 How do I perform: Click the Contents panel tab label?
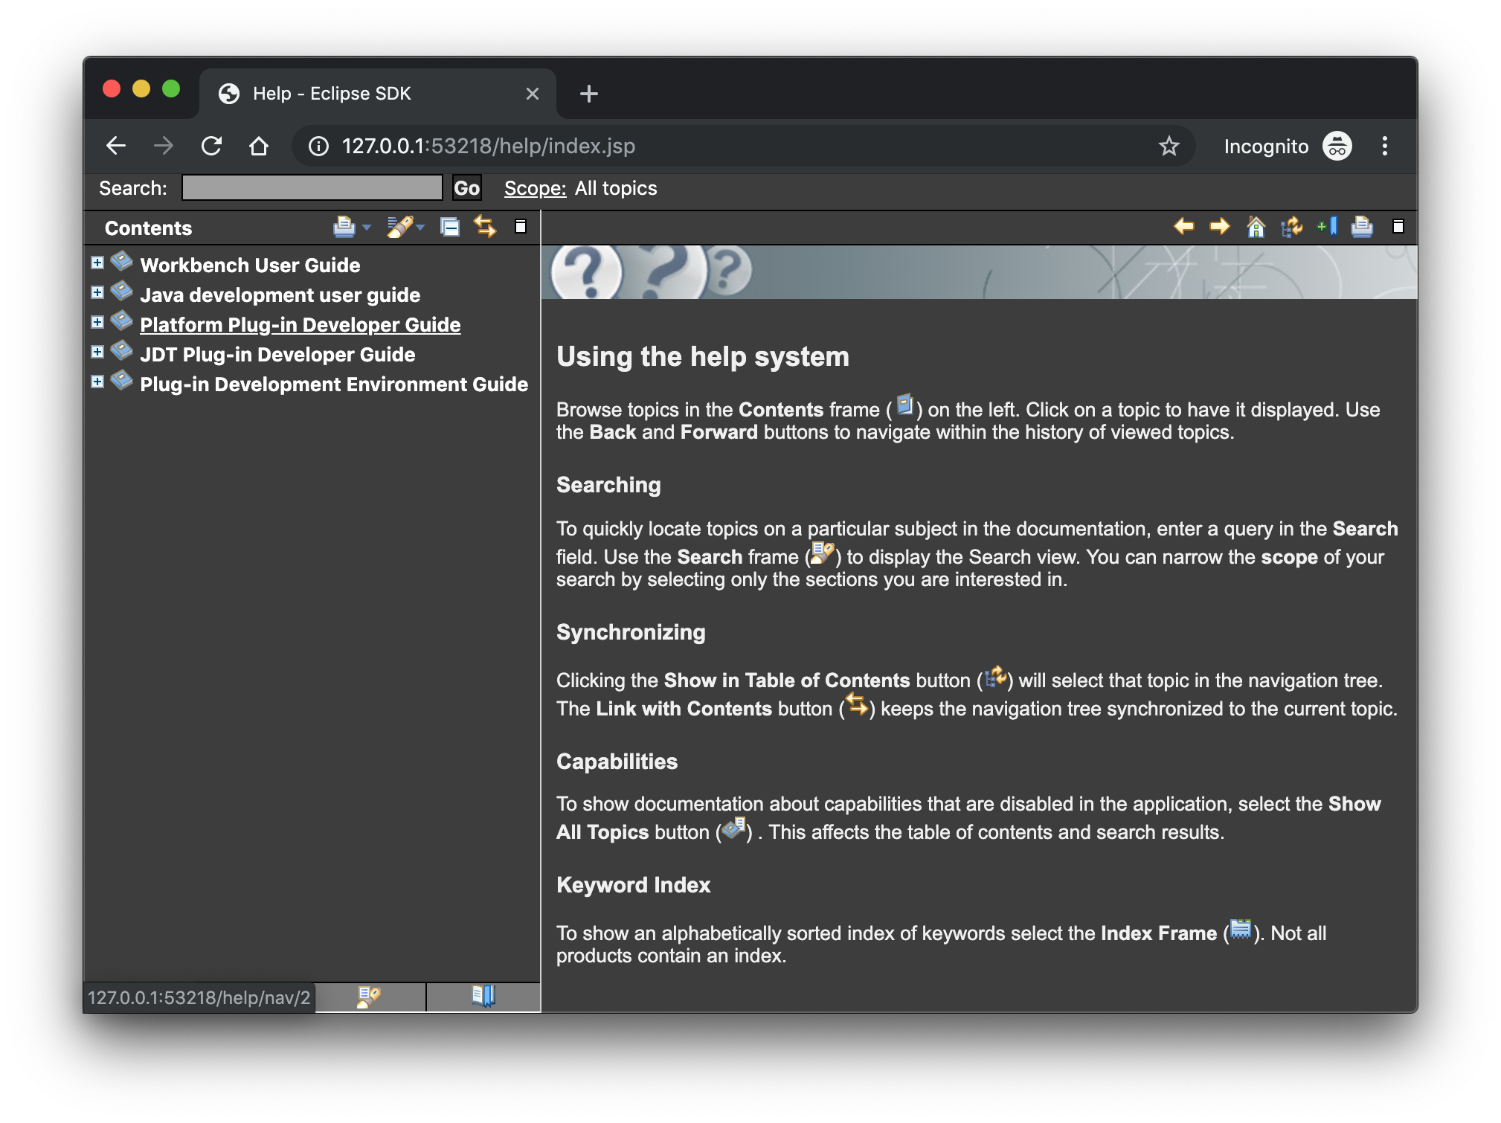click(147, 227)
